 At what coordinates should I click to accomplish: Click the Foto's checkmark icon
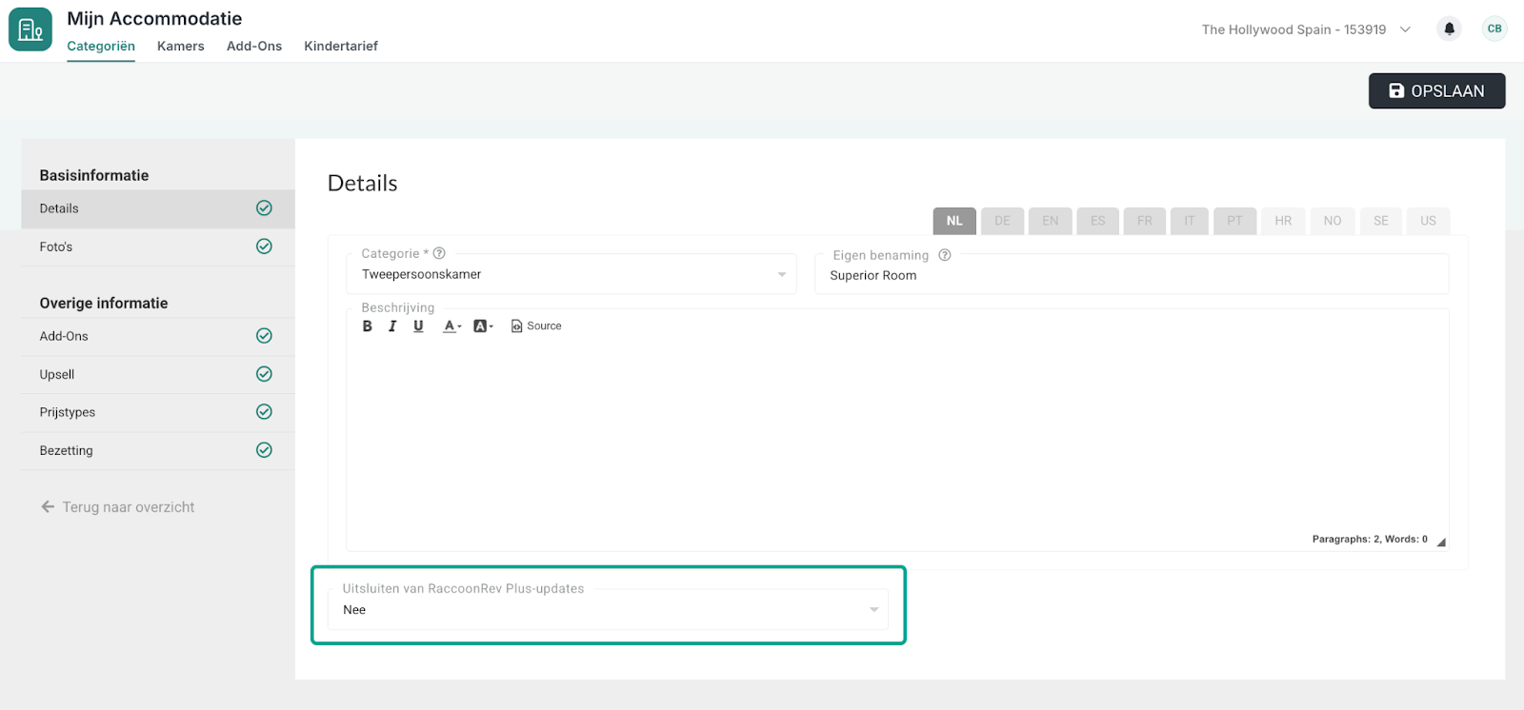(x=265, y=247)
